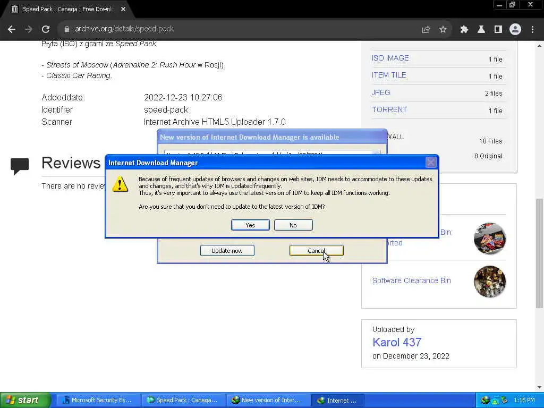Viewport: 544px width, 408px height.
Task: Click the yellow warning icon in IDM dialog
Action: [120, 184]
